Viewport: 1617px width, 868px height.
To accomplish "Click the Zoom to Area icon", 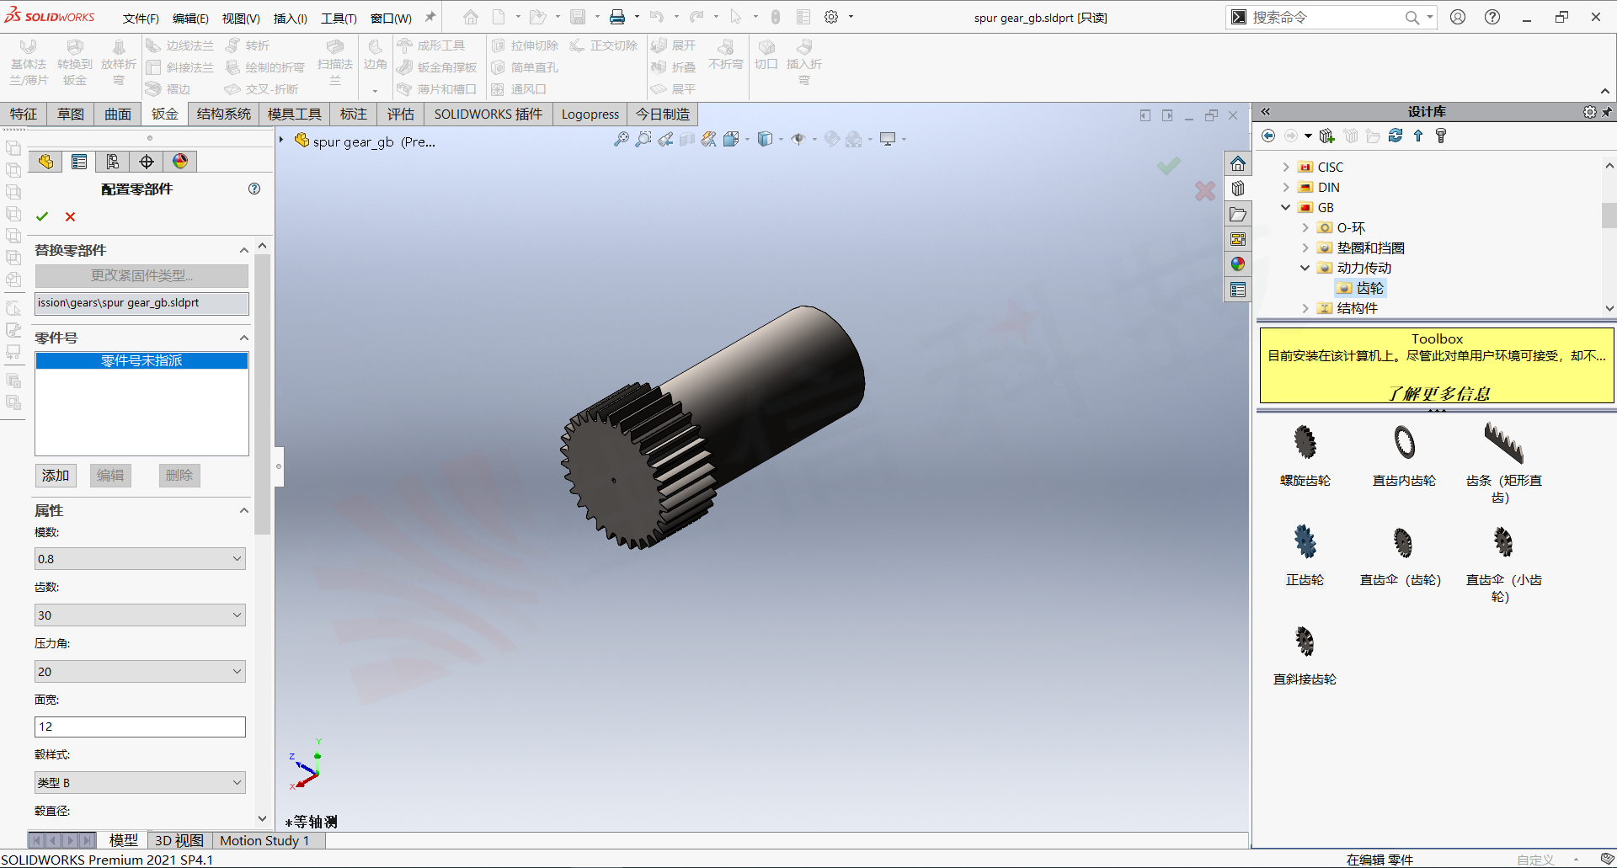I will pos(643,139).
